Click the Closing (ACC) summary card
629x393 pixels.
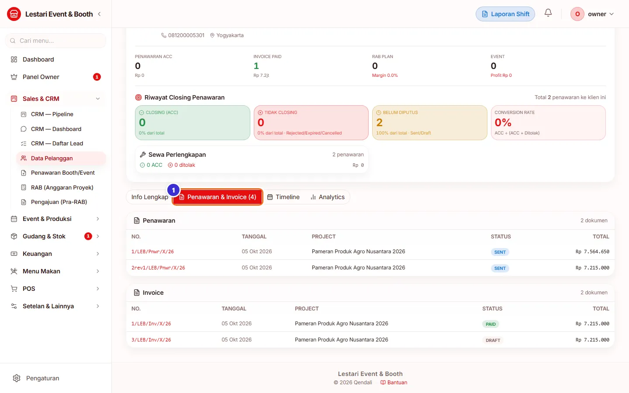tap(193, 123)
